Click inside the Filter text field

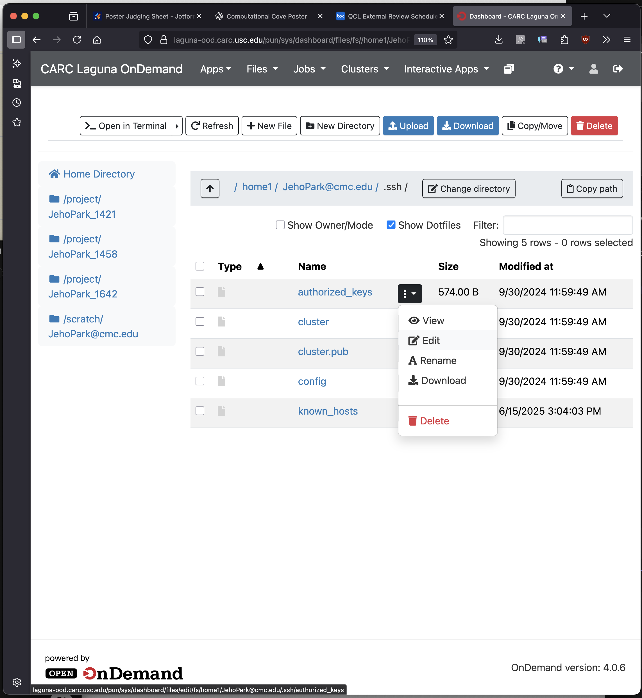(568, 225)
